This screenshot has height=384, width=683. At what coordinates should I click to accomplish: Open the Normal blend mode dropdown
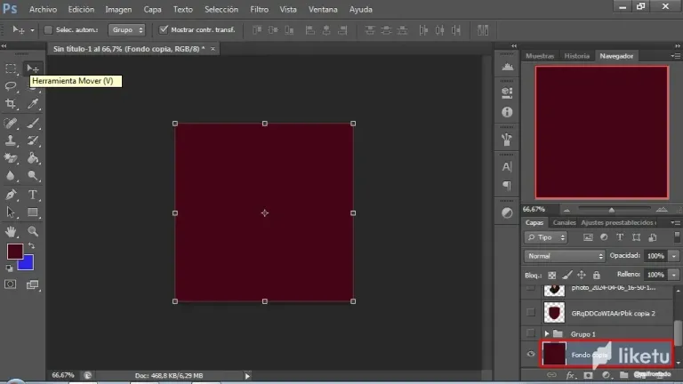pyautogui.click(x=565, y=256)
